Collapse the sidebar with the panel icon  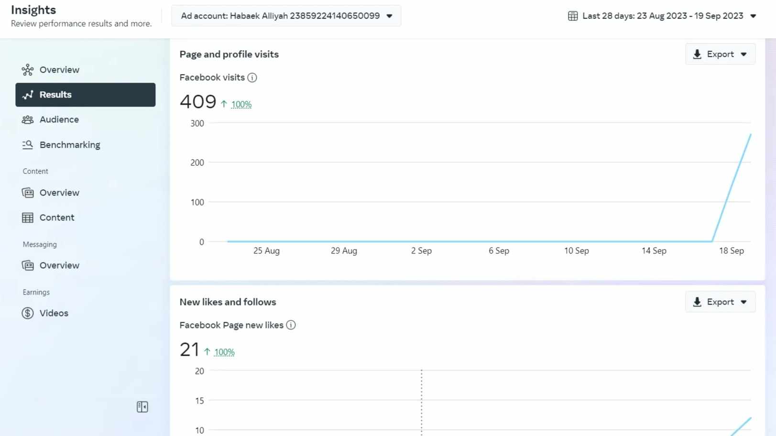tap(142, 407)
